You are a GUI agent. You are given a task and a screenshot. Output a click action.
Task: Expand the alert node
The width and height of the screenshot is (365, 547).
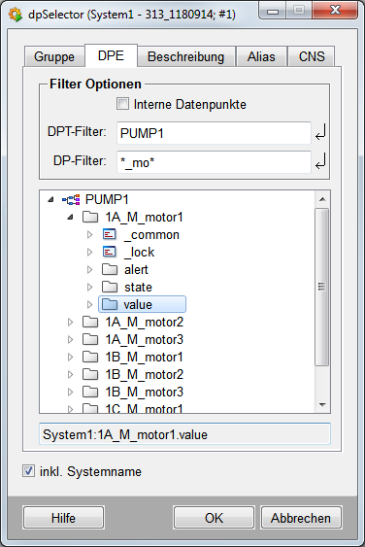(x=89, y=270)
